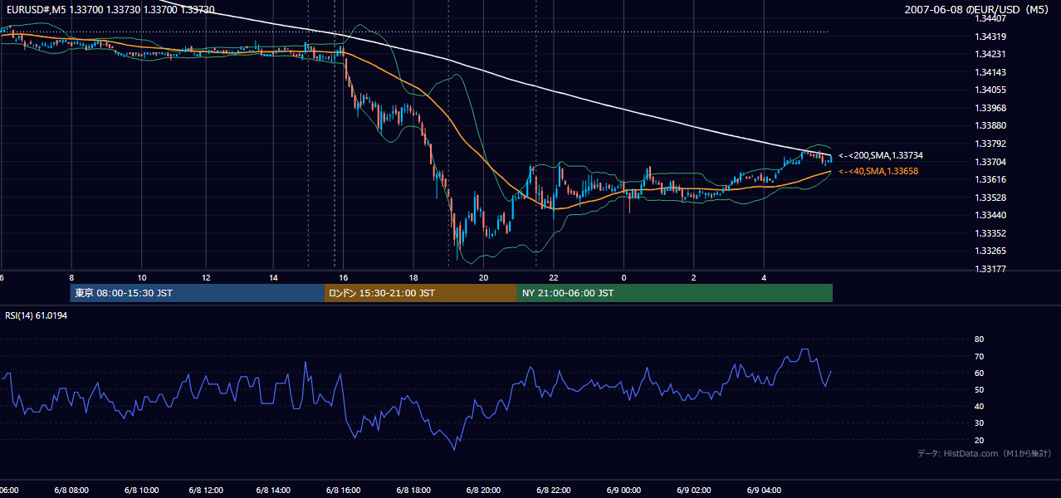Click hour tick 18 under the price chart

(x=413, y=277)
